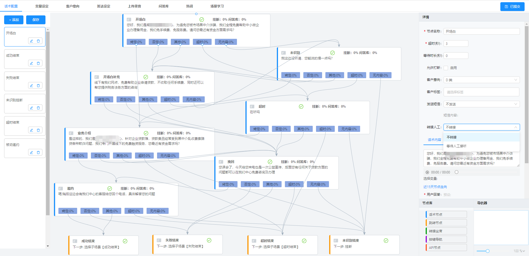Open the 客户意向 dropdown
The image size is (529, 256).
coord(481,80)
